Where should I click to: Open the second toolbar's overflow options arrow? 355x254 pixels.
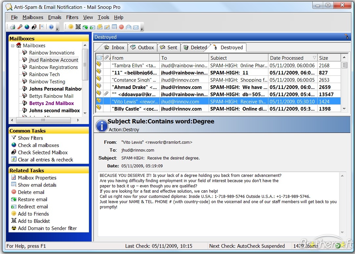[x=142, y=29]
